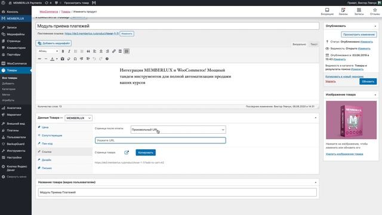Image resolution: width=382 pixels, height=215 pixels.
Task: Click Collapse menu in the sidebar
Action: (x=16, y=177)
